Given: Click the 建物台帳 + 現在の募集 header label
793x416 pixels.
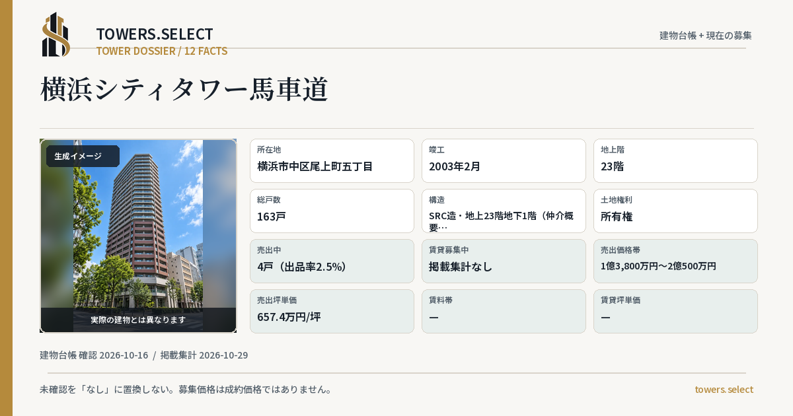Looking at the screenshot, I should coord(706,35).
